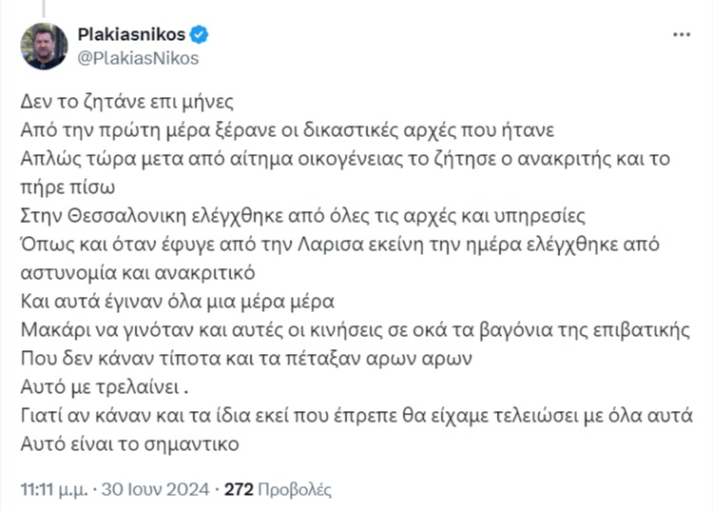Screen dimensions: 713x511
Task: Open Plakiasnikos profile avatar photo
Action: (x=44, y=47)
